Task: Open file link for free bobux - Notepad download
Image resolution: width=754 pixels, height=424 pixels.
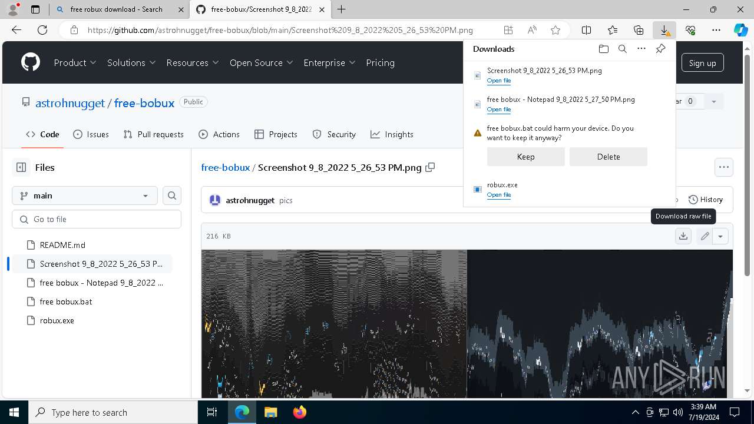Action: [x=498, y=110]
